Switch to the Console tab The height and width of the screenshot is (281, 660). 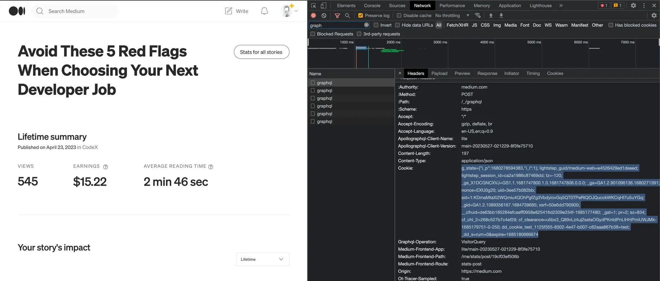(372, 6)
